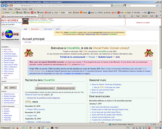Click Enlever ce cadre link
This screenshot has height=129, width=162.
(143, 23)
